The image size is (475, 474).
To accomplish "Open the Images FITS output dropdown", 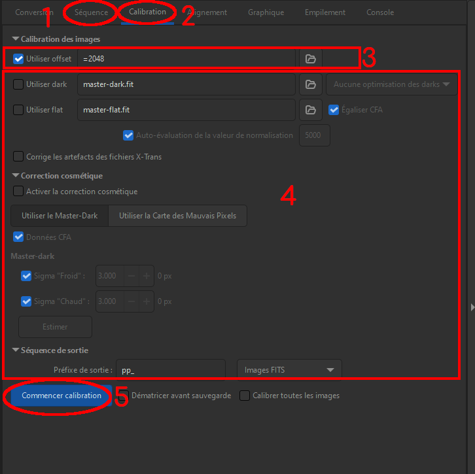I will tap(289, 370).
